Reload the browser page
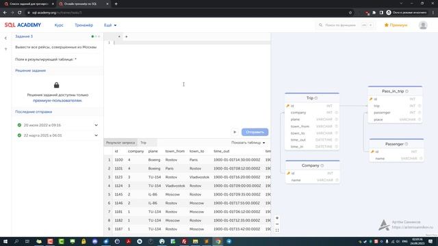Viewport: 438px width, 246px height. click(x=20, y=12)
